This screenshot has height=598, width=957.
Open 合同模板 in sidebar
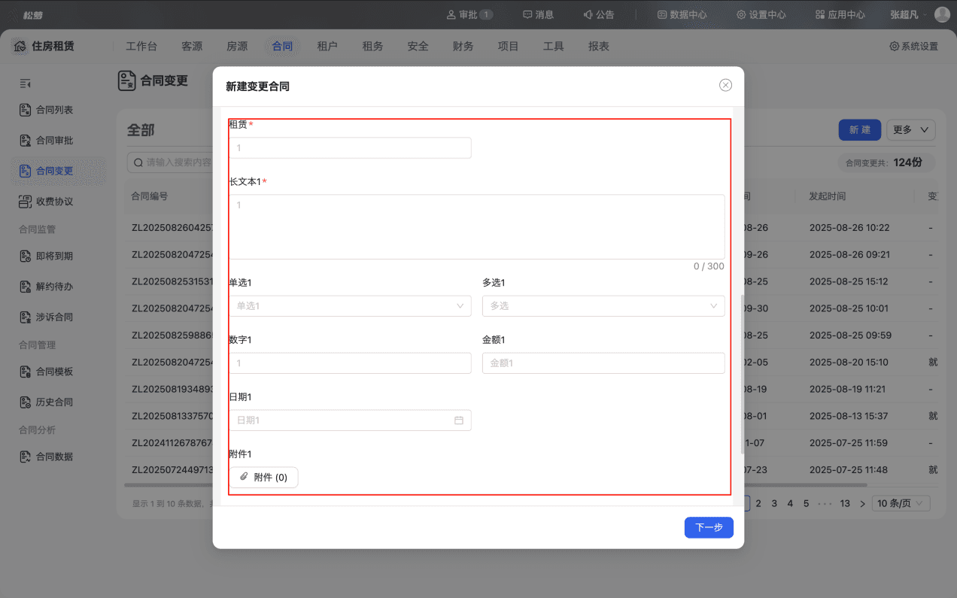point(58,372)
